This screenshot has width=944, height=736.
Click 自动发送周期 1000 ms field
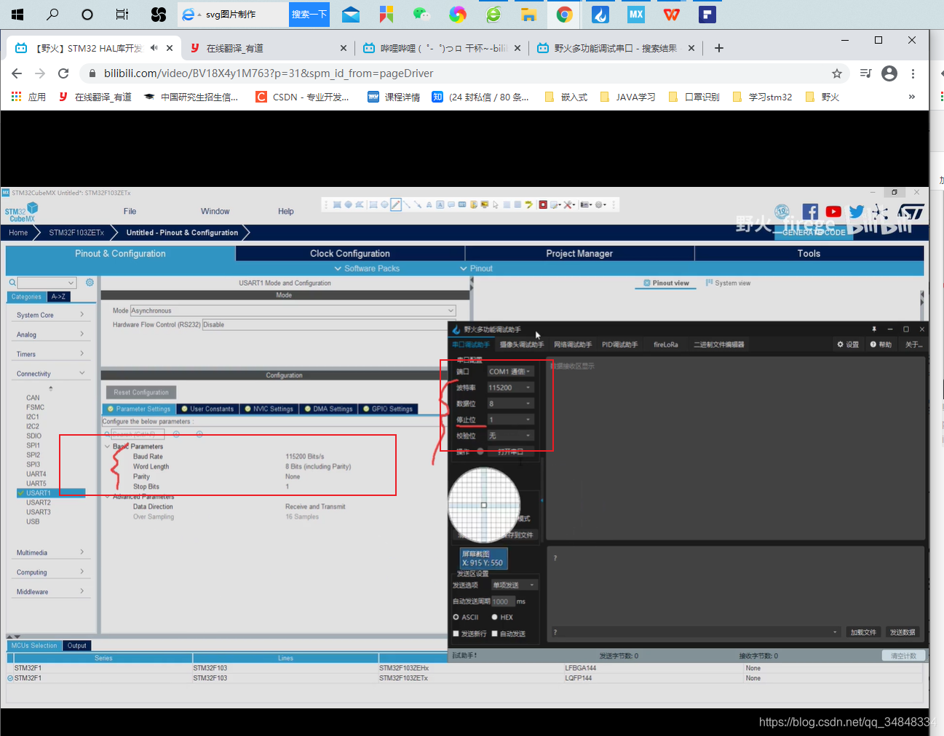point(502,601)
